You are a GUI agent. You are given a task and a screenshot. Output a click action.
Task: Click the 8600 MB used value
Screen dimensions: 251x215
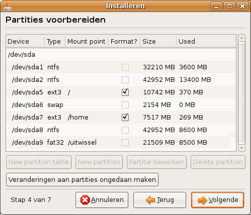click(x=193, y=130)
